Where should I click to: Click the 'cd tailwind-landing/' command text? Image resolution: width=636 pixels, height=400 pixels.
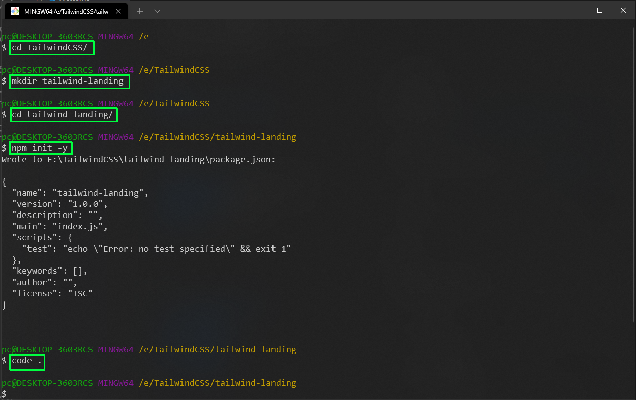pos(63,115)
